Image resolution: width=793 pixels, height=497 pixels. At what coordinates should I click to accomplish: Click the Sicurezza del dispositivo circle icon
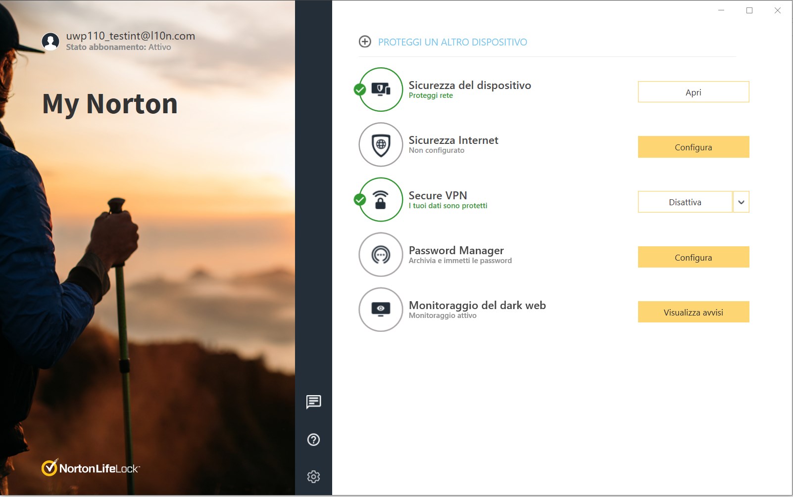381,90
